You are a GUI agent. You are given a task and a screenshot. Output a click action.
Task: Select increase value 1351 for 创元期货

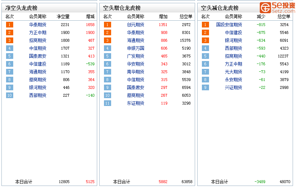(x=163, y=25)
